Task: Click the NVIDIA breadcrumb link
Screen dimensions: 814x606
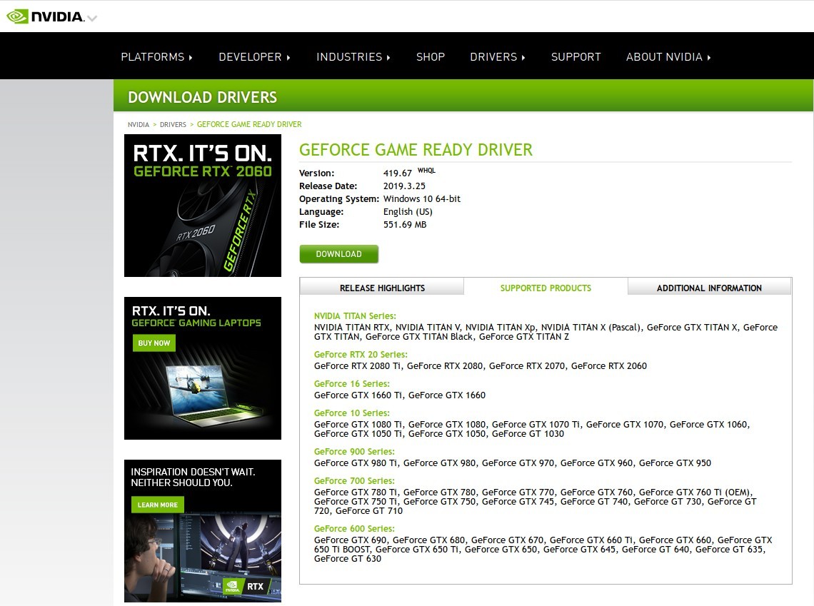Action: 139,125
